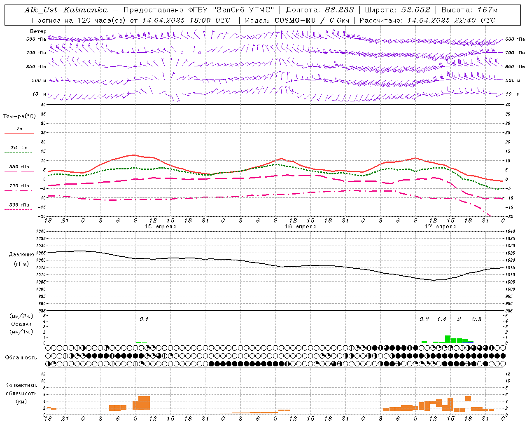Select the 700 гПа label in temperature legend
The image size is (527, 422).
tap(19, 186)
